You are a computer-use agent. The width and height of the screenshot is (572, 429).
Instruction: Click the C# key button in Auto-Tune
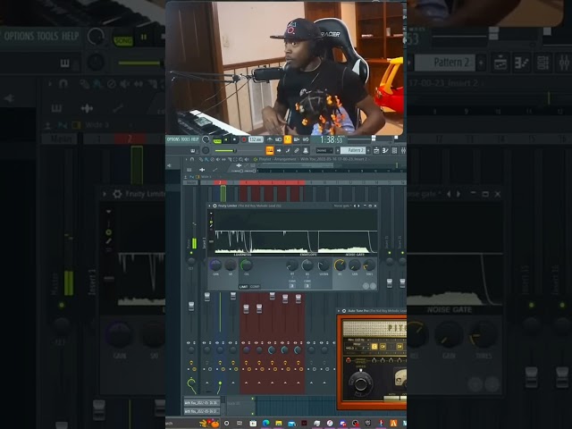click(383, 347)
